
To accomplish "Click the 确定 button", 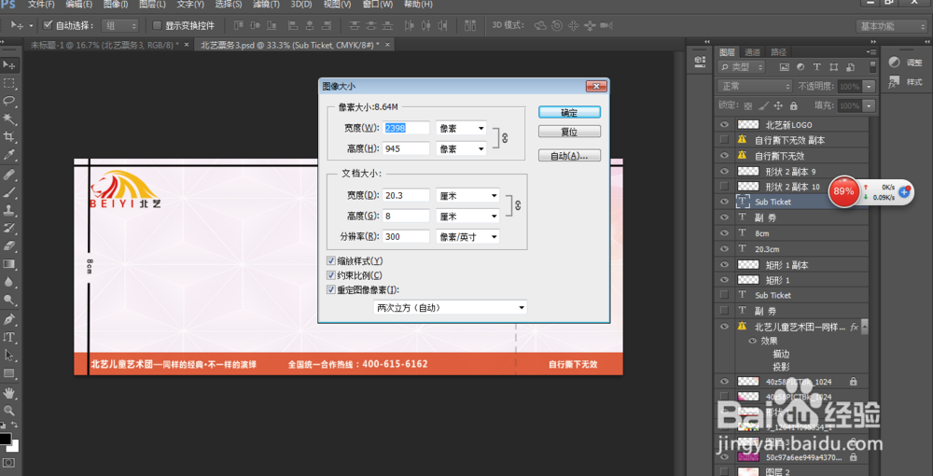I will click(x=569, y=112).
